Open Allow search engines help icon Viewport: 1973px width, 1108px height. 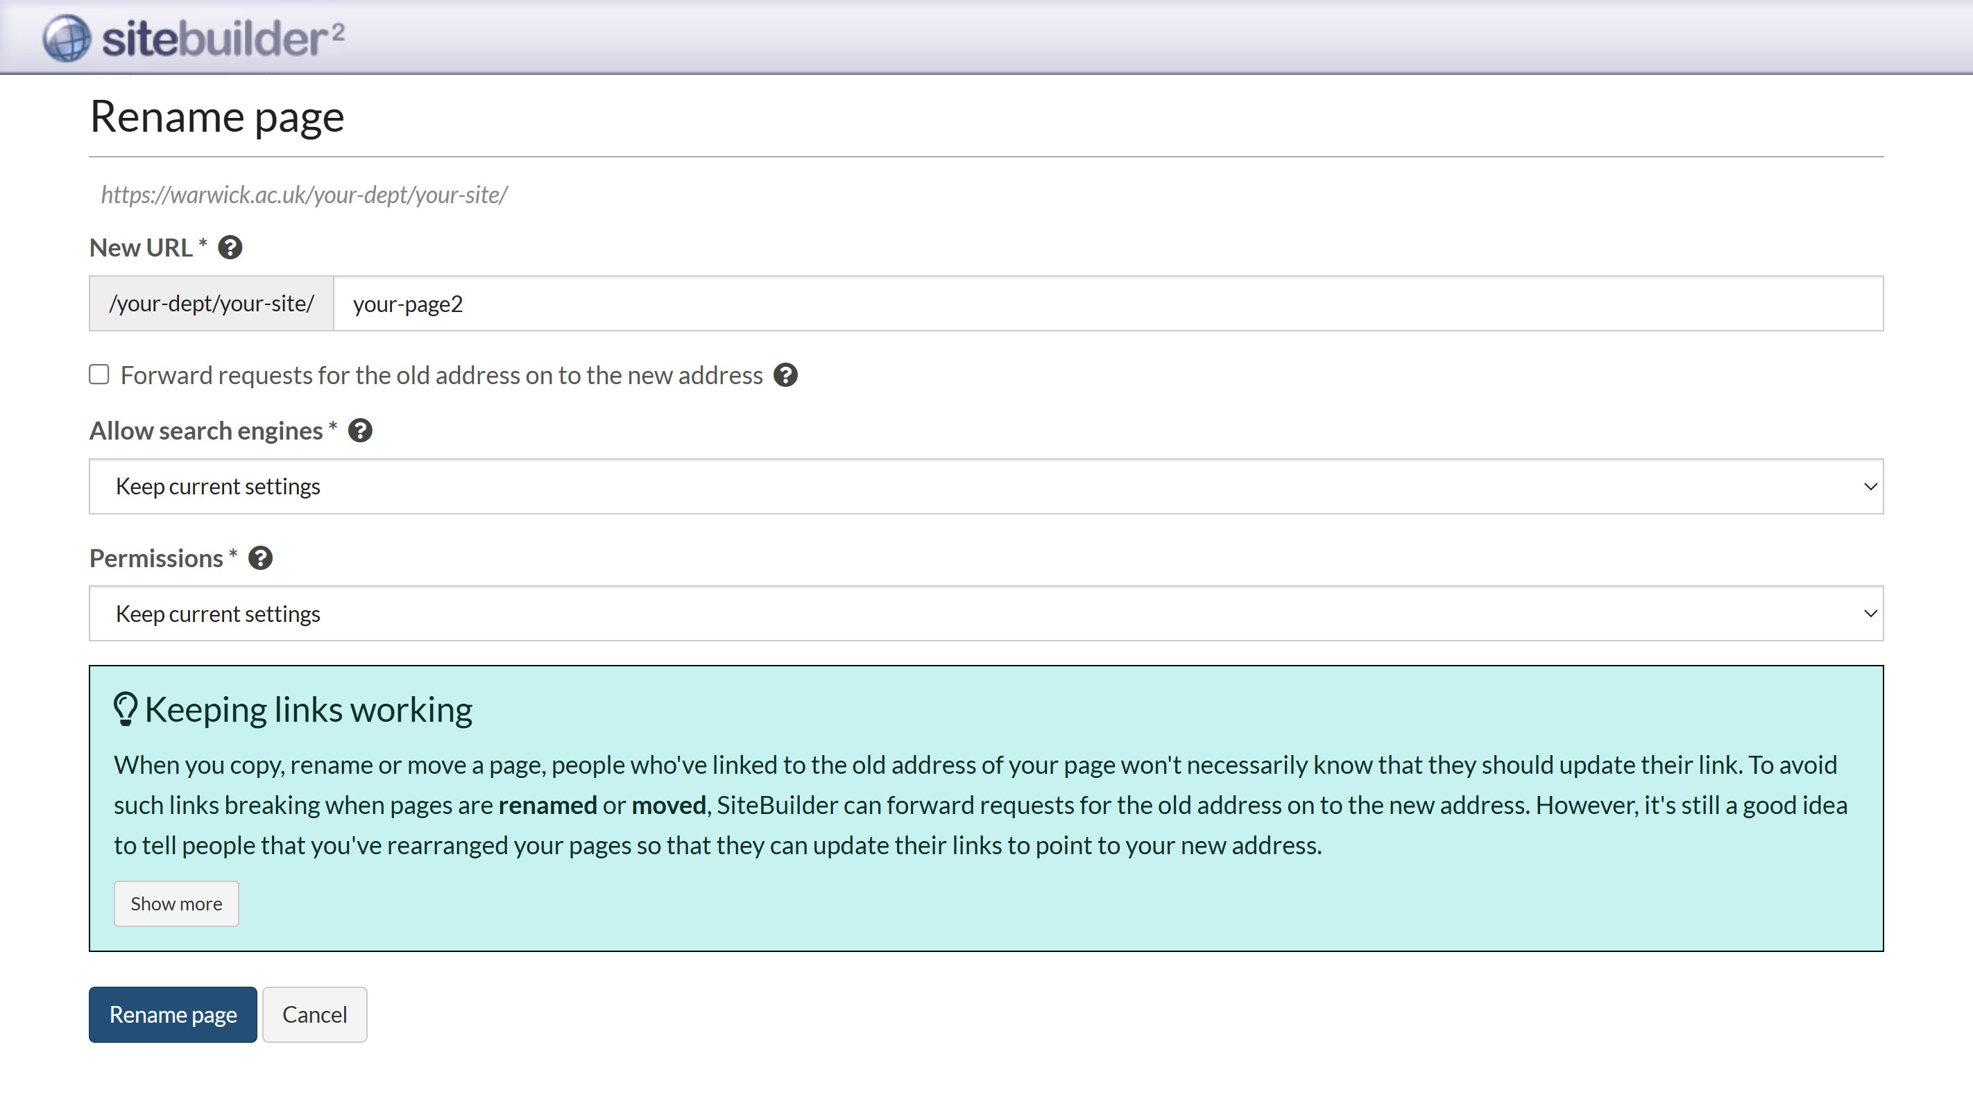tap(360, 431)
